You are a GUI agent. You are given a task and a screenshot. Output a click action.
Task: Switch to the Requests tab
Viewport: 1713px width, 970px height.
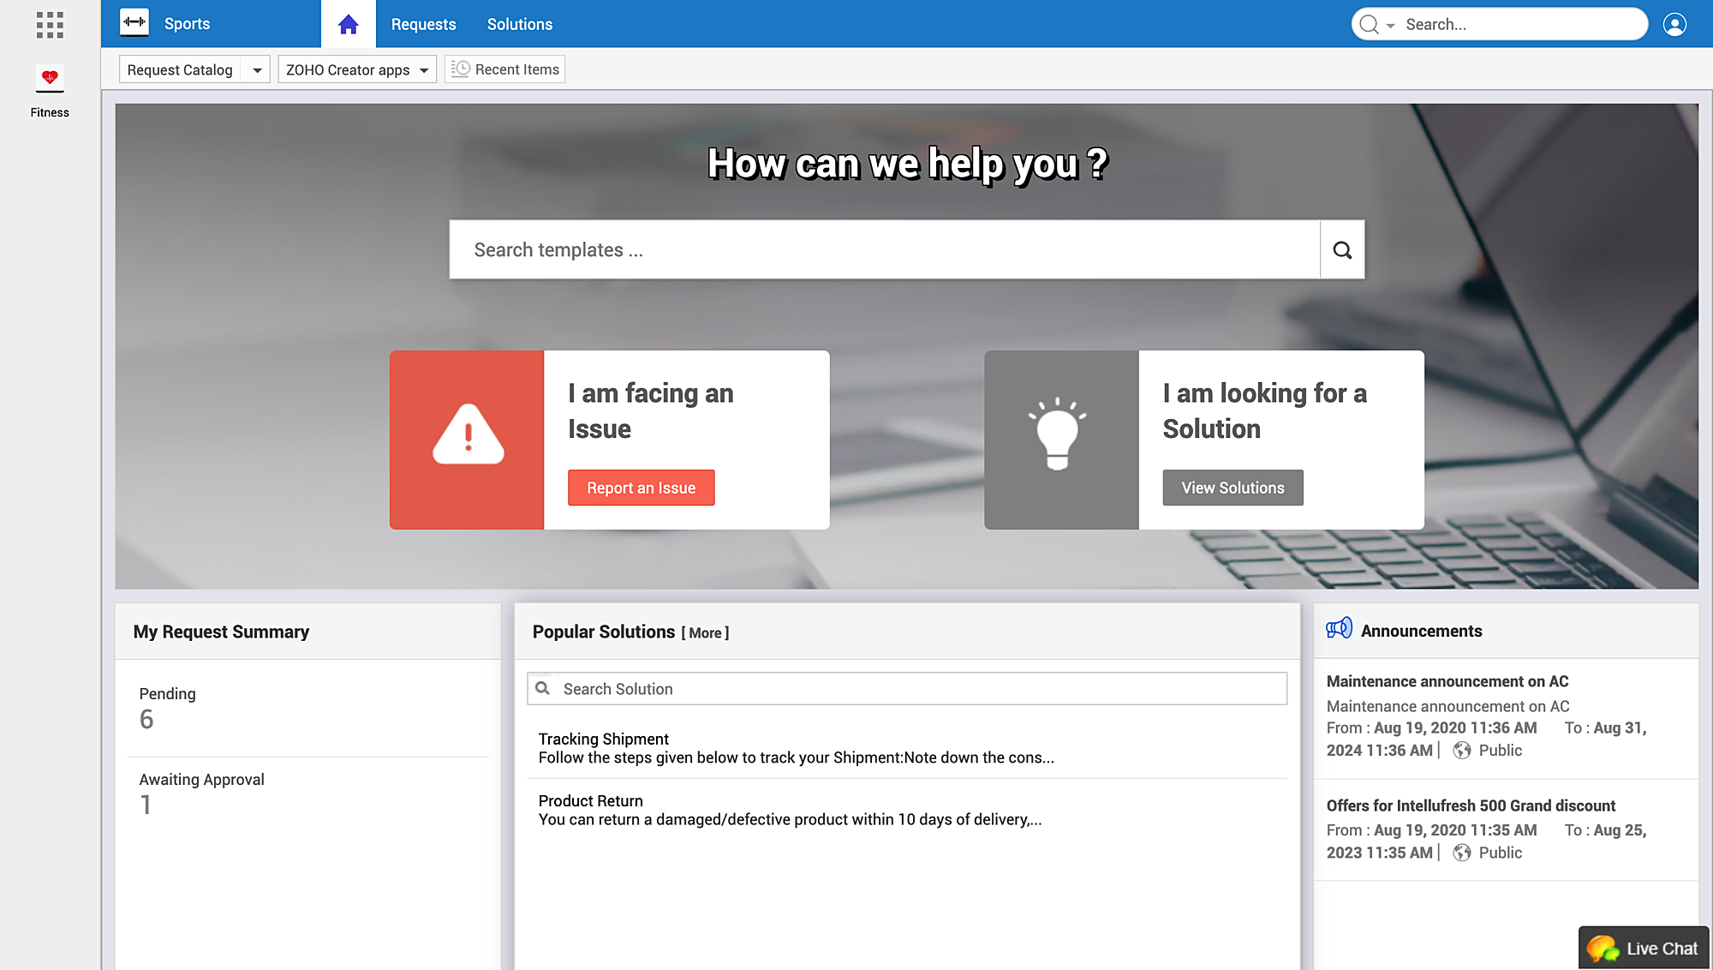[423, 24]
